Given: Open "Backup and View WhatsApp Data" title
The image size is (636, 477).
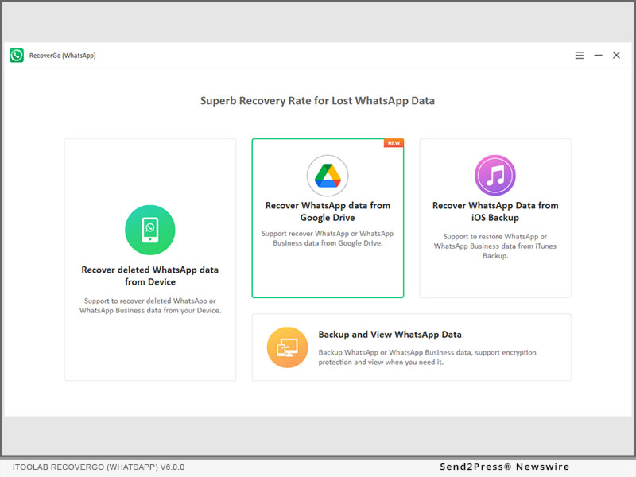Looking at the screenshot, I should coord(390,335).
